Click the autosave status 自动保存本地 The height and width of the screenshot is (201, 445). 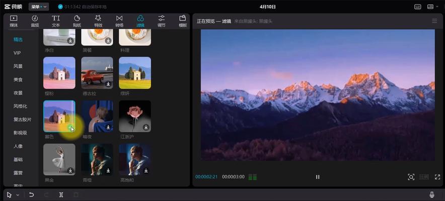pyautogui.click(x=94, y=7)
